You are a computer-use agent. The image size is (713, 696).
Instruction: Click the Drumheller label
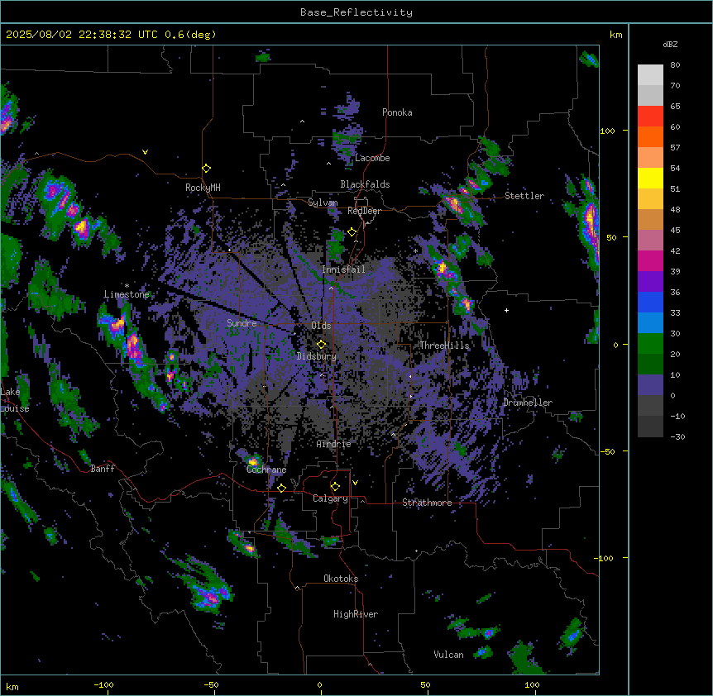point(528,403)
